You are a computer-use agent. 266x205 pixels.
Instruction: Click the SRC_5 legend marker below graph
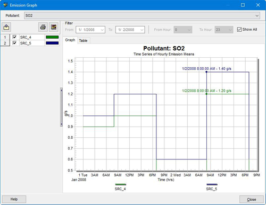coord(212,184)
